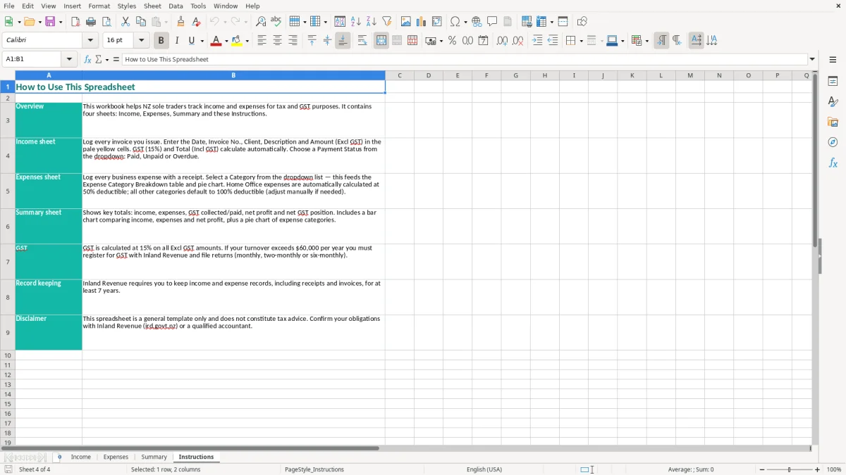Open the Borders dropdown arrow
This screenshot has height=475, width=846.
(x=581, y=41)
